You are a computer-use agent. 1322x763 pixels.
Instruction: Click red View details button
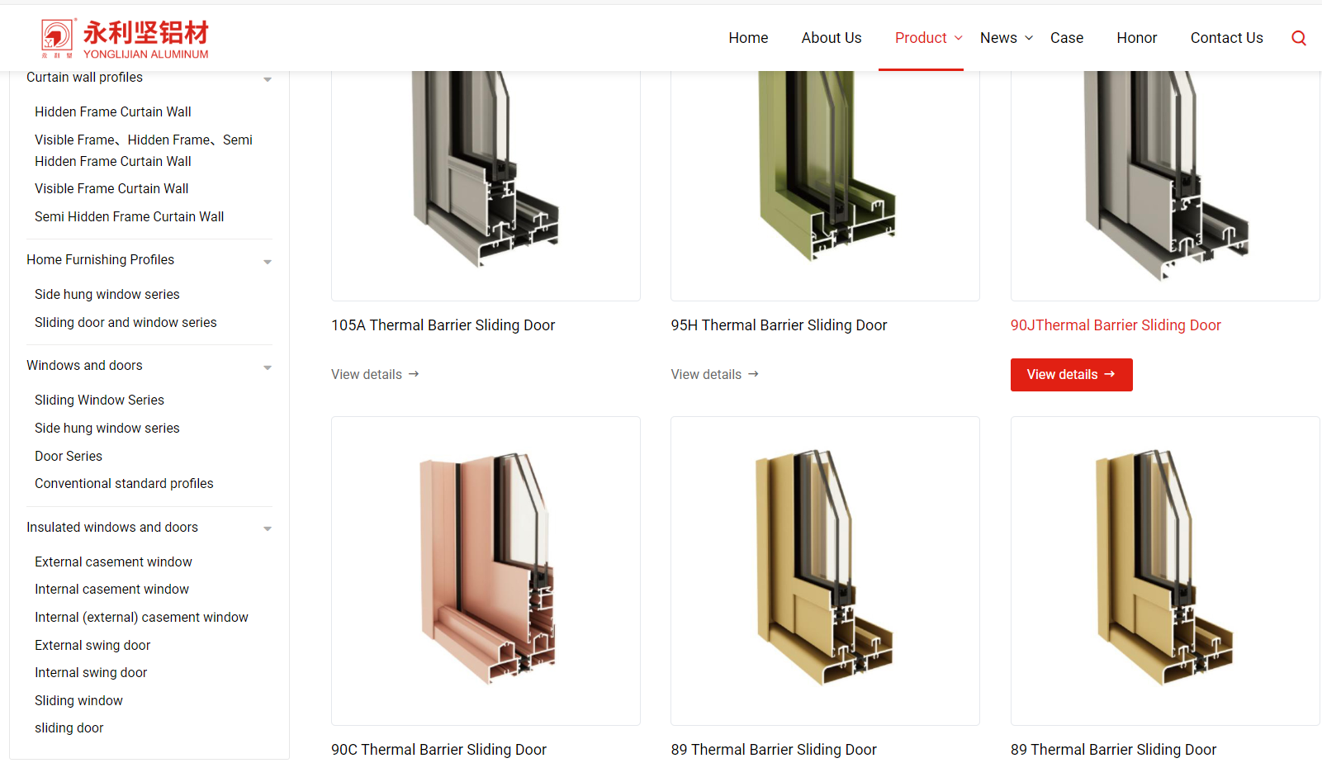pos(1071,375)
